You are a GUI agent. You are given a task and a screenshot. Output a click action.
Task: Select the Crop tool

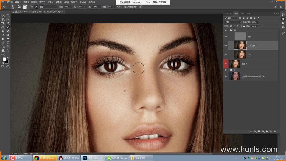point(3,23)
